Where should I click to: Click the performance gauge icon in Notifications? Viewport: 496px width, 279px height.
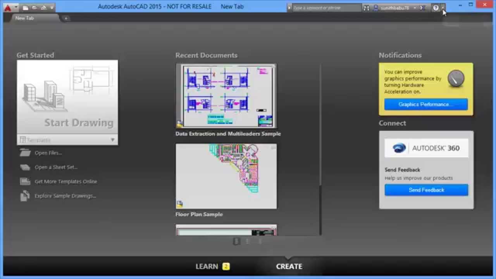456,78
